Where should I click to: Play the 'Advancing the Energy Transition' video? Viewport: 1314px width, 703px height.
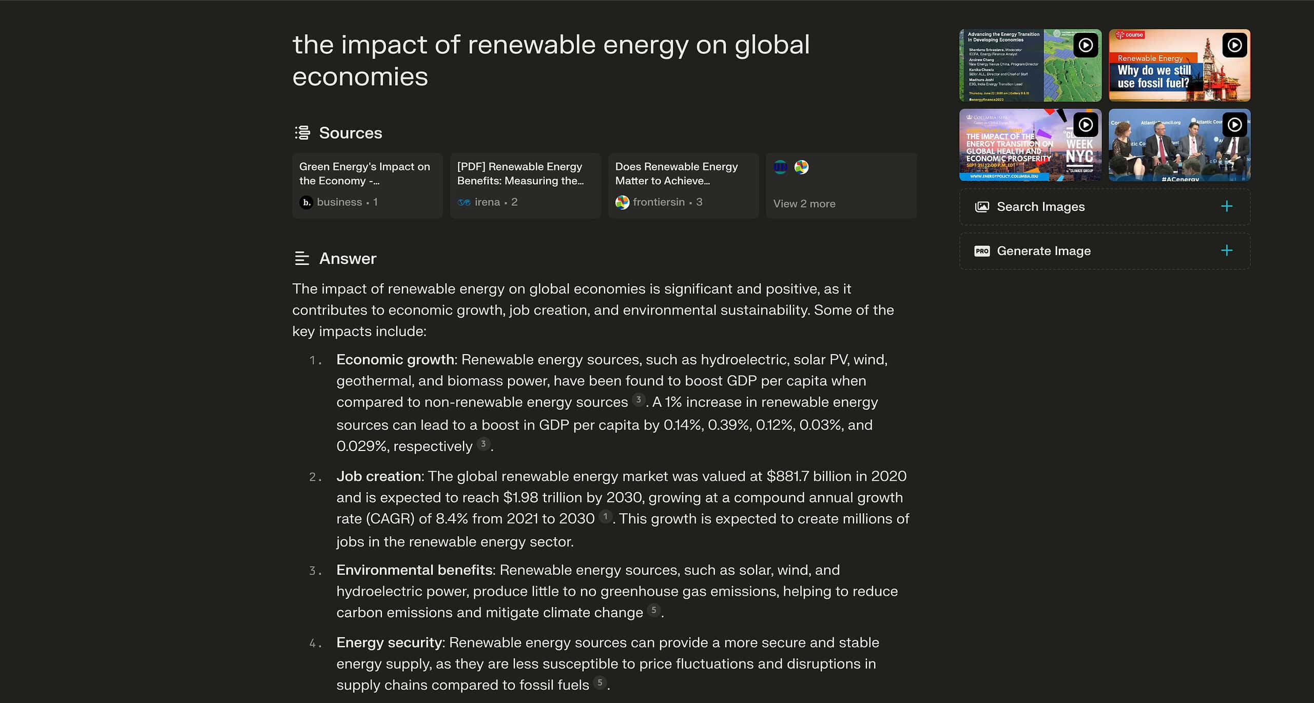[1085, 45]
